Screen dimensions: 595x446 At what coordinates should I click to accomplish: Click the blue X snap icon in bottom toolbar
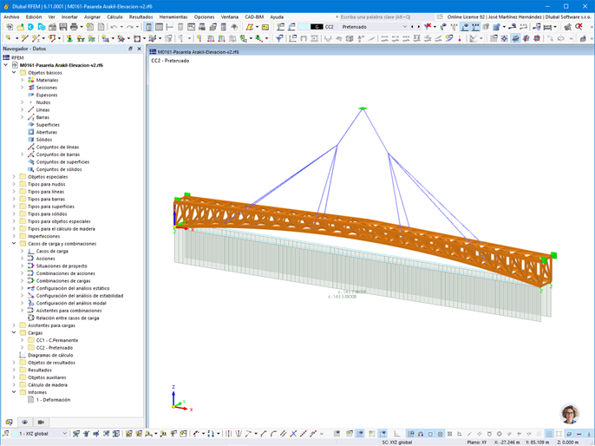point(293,433)
